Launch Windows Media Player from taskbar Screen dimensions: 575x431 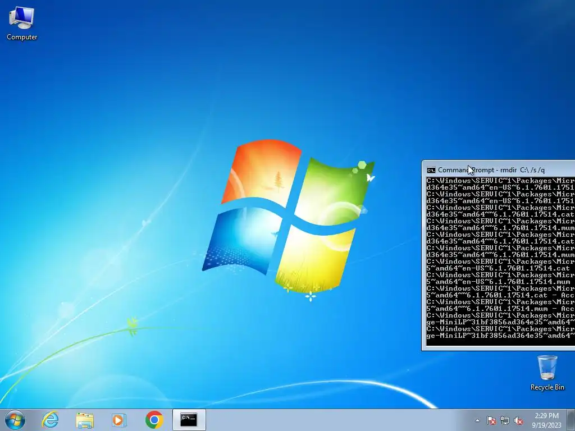118,420
